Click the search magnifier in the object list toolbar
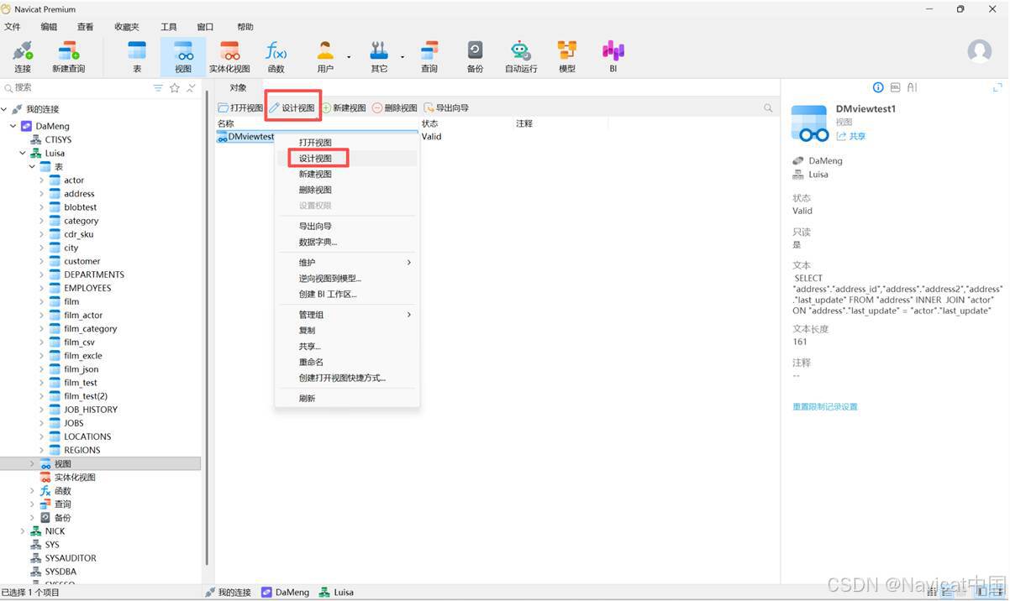1010x601 pixels. click(768, 108)
